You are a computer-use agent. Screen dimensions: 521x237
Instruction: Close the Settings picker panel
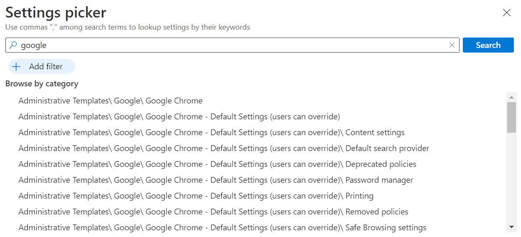506,13
